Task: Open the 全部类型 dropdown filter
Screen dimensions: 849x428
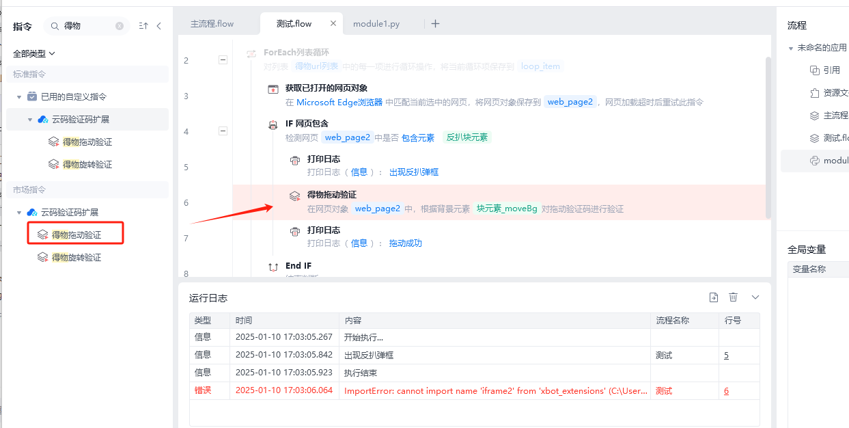Action: coord(34,53)
